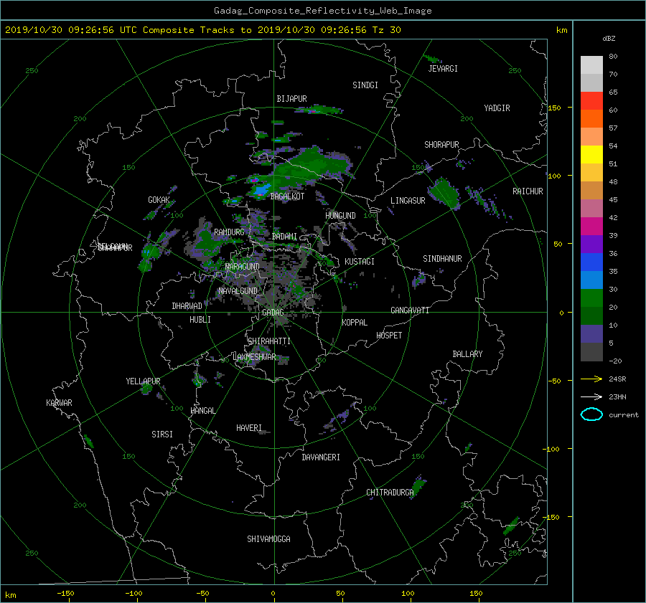Click the NAVALGUND city label
This screenshot has height=603, width=646.
(x=238, y=290)
